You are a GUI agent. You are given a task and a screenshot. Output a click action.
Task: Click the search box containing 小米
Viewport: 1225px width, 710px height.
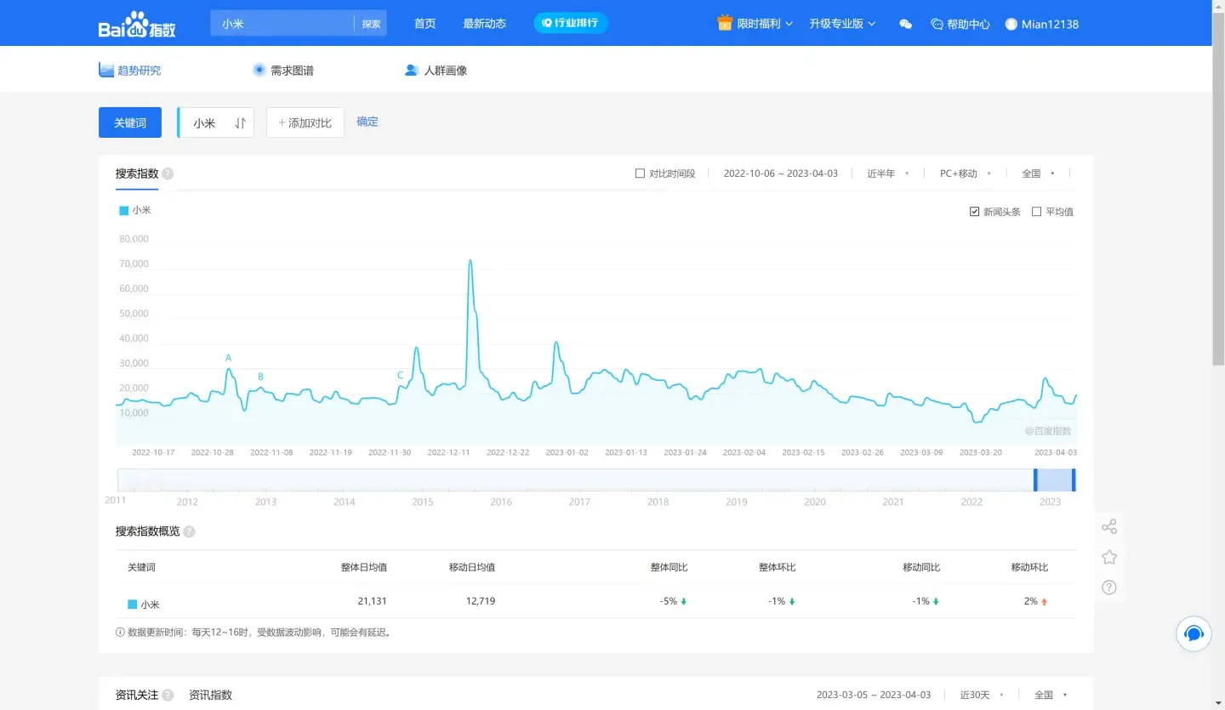[283, 24]
